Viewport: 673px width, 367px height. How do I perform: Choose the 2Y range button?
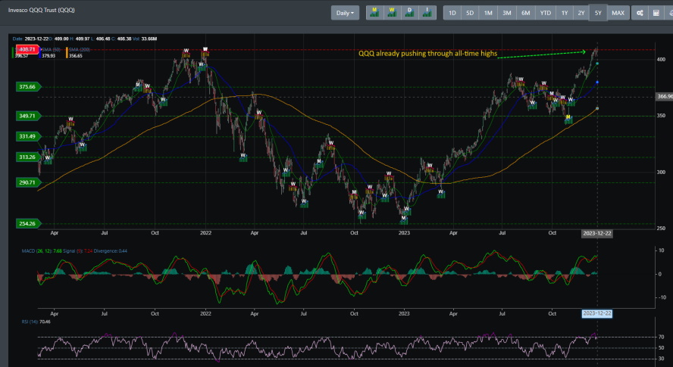click(581, 13)
